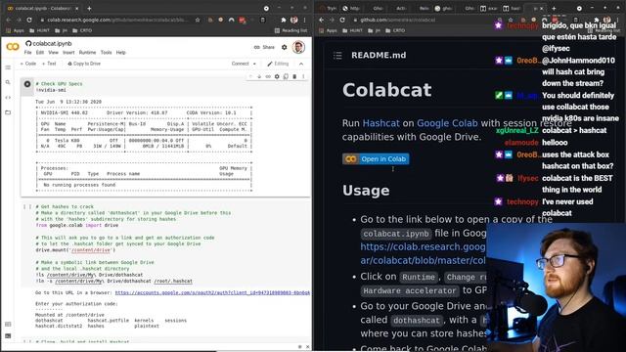Bookmark star in Colab address bar
Viewport: 626px width, 352px height.
[198, 20]
